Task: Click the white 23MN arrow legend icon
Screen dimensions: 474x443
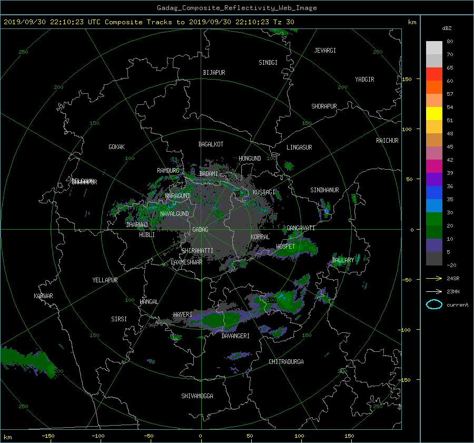Action: tap(434, 291)
